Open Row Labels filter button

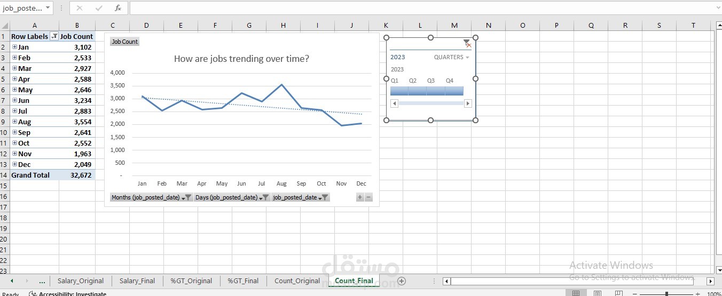click(54, 36)
